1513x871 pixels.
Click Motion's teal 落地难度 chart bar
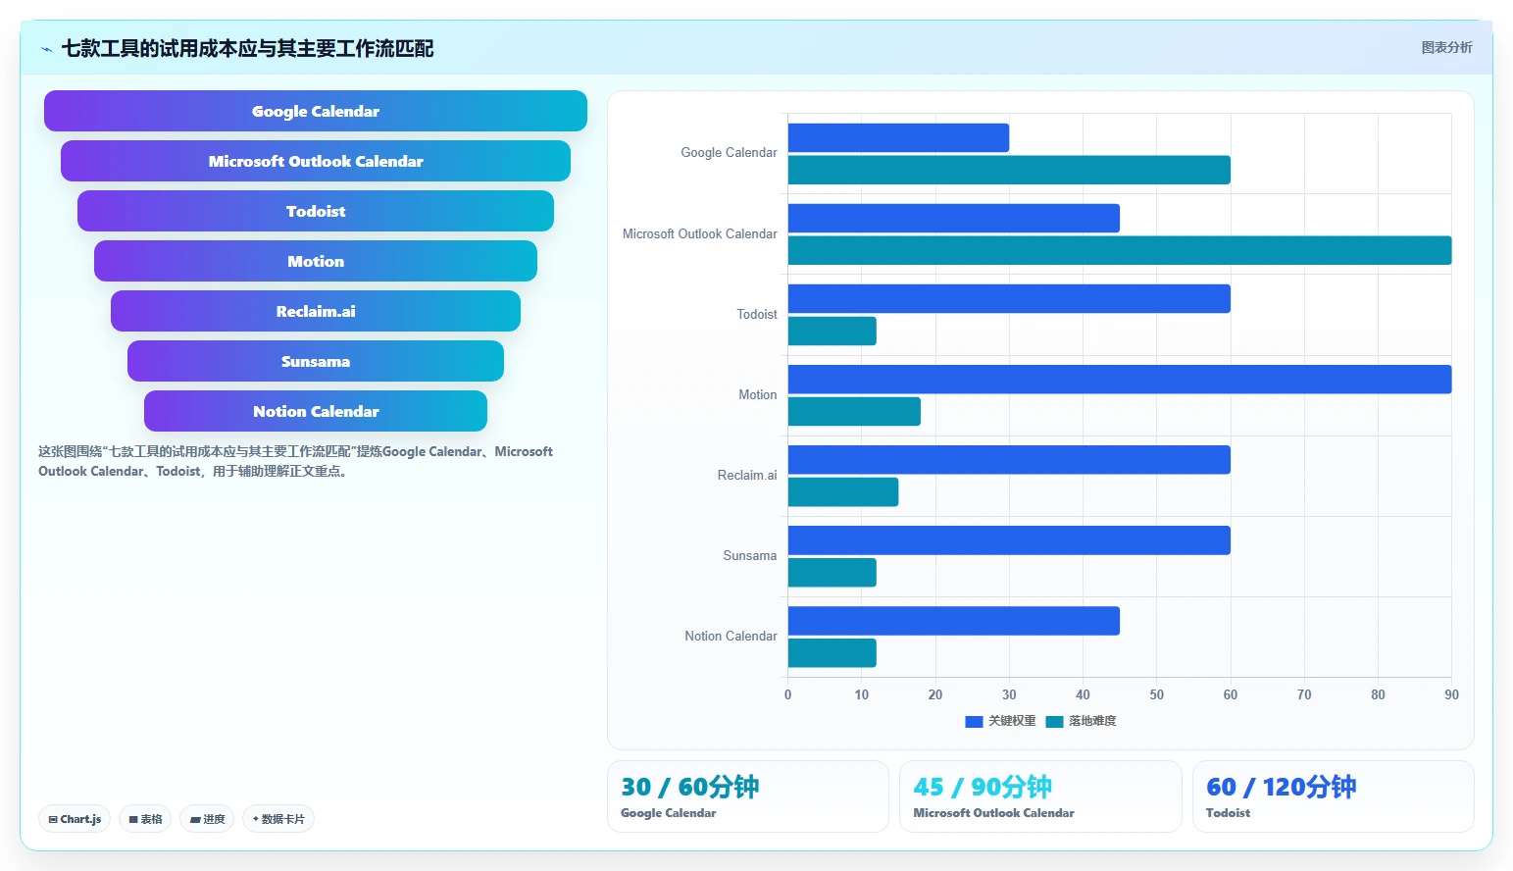click(854, 411)
